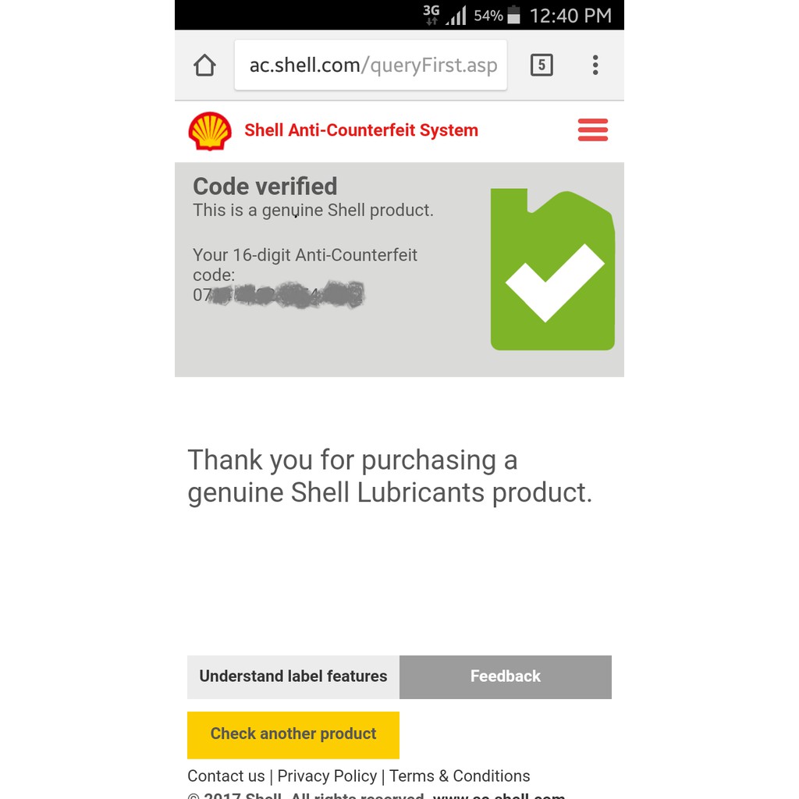799x799 pixels.
Task: Tap the Code verified heading
Action: pyautogui.click(x=265, y=186)
